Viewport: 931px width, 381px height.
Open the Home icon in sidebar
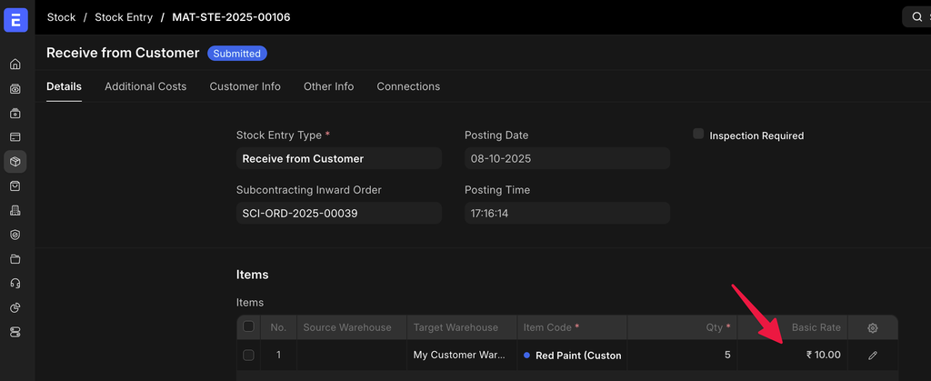tap(15, 65)
